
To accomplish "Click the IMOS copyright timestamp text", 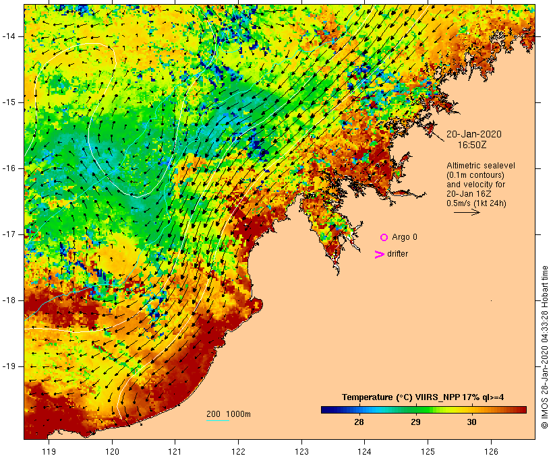I will pos(544,347).
